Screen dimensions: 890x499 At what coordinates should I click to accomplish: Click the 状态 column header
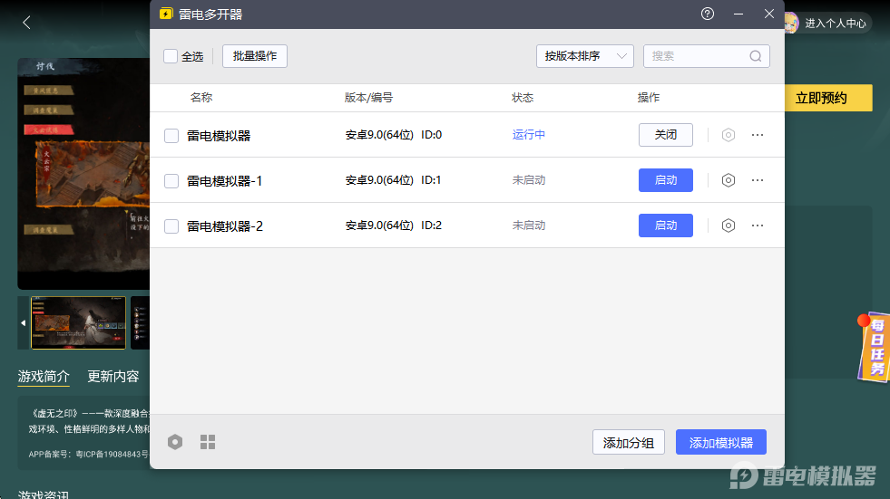pos(523,98)
